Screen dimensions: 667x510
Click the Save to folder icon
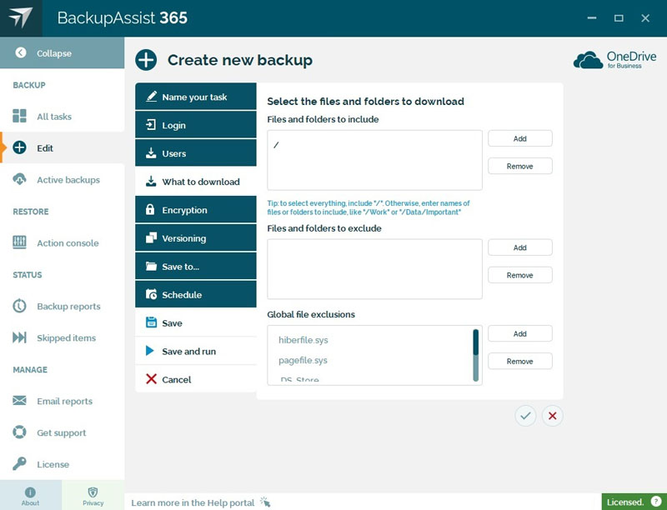151,266
